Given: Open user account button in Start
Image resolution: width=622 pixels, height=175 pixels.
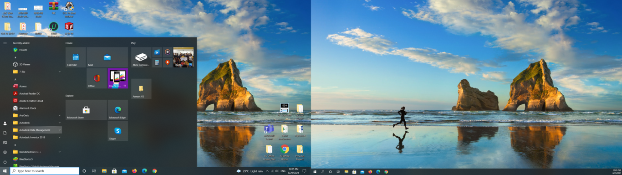Looking at the screenshot, I should tap(5, 123).
